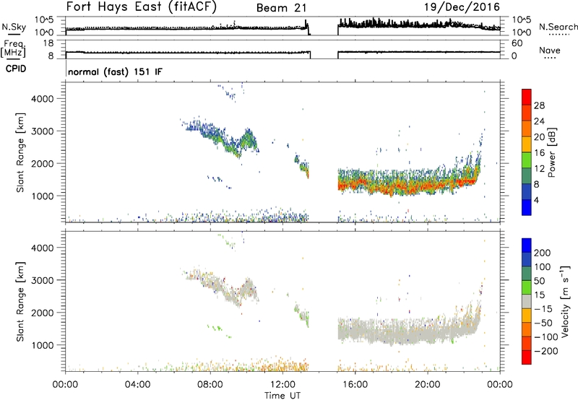
Task: Click the 'Freq. [MHz]' label
Action: click(x=13, y=48)
